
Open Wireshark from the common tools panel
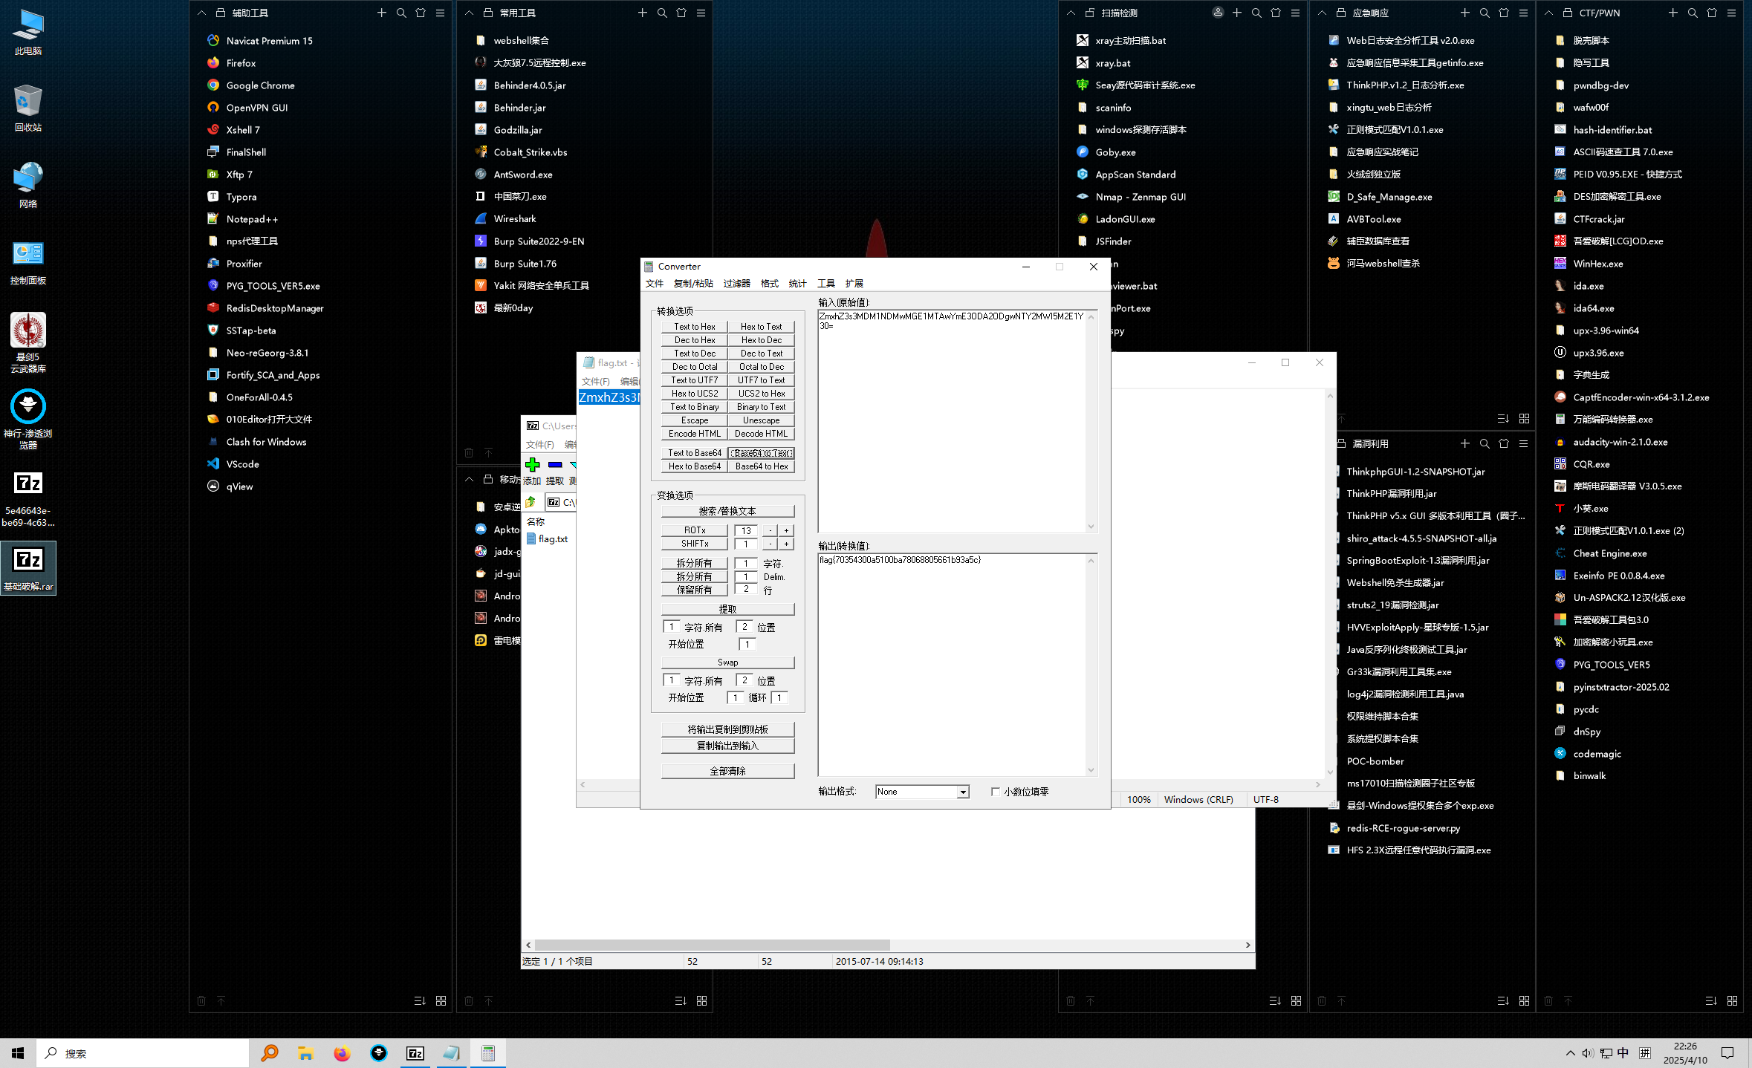point(514,219)
